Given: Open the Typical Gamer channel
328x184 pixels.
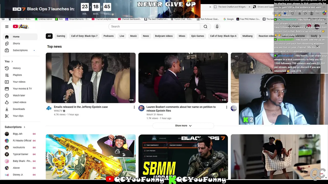Looking at the screenshot, I should click(x=20, y=154).
